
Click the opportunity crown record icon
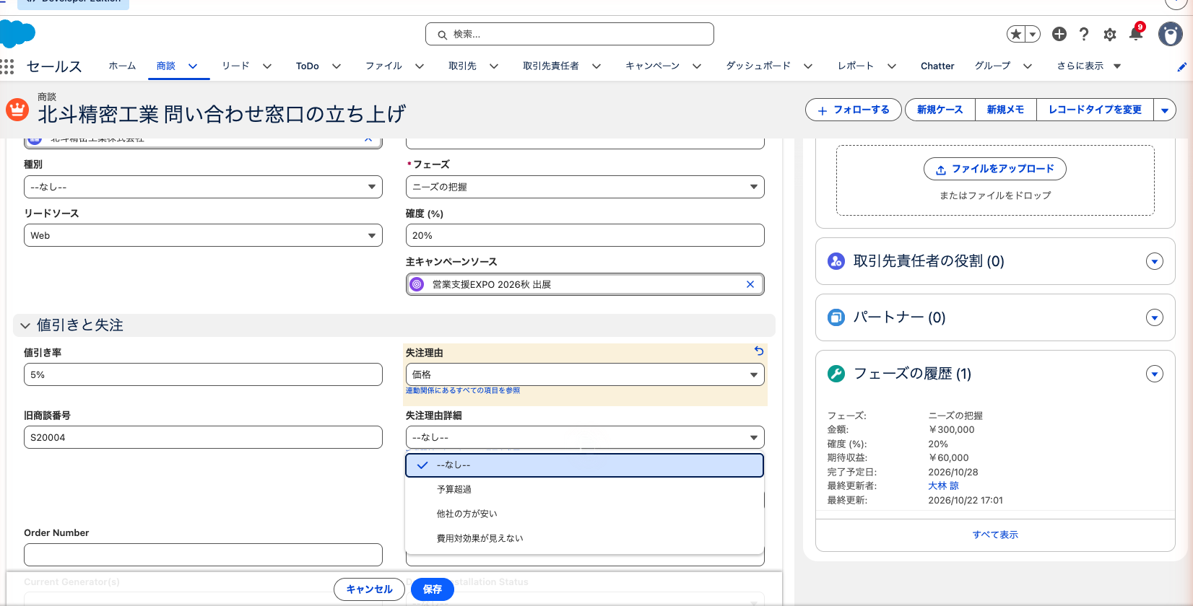click(x=17, y=110)
